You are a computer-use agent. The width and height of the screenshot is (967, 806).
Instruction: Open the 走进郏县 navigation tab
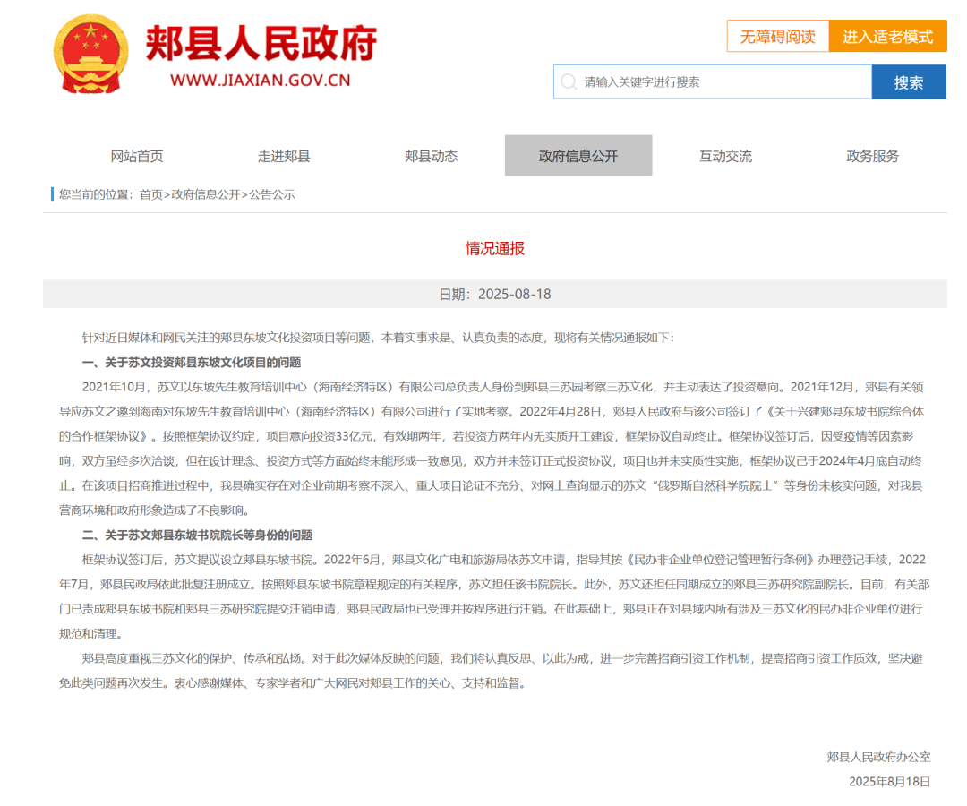click(283, 155)
